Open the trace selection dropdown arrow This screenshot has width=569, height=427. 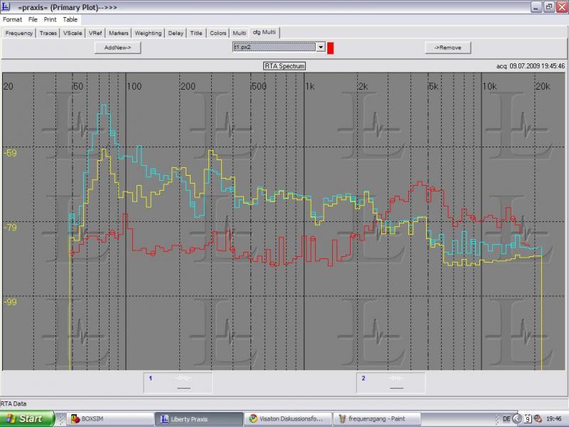click(320, 47)
